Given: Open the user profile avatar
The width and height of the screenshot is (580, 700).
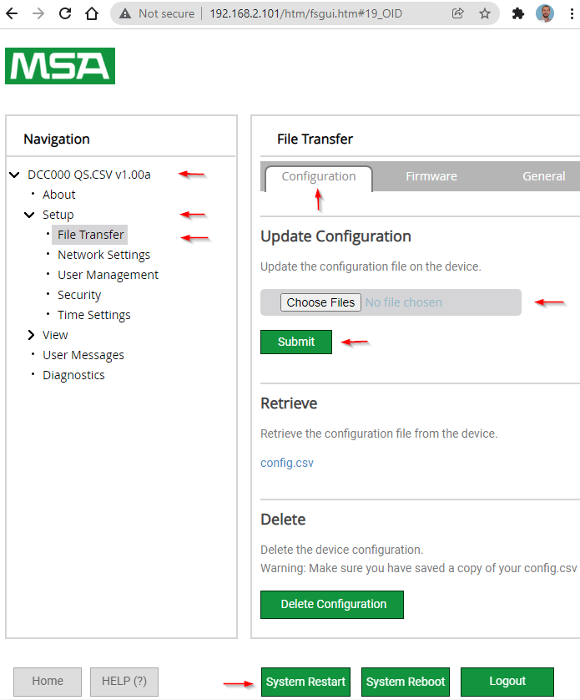Looking at the screenshot, I should tap(545, 14).
